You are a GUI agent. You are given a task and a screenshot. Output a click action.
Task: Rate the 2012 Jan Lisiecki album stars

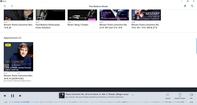(x=30, y=73)
